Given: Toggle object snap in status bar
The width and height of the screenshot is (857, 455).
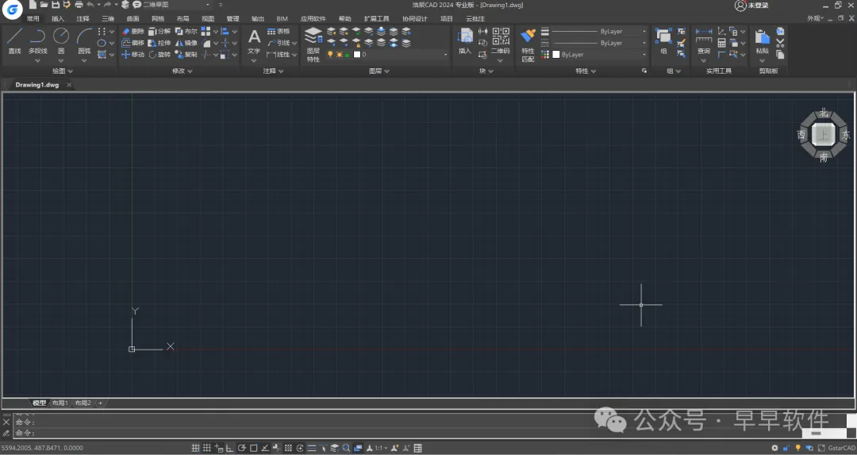Looking at the screenshot, I should [x=254, y=448].
